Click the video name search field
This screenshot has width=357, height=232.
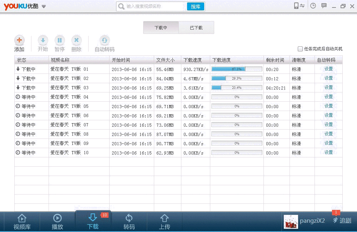tap(155, 6)
